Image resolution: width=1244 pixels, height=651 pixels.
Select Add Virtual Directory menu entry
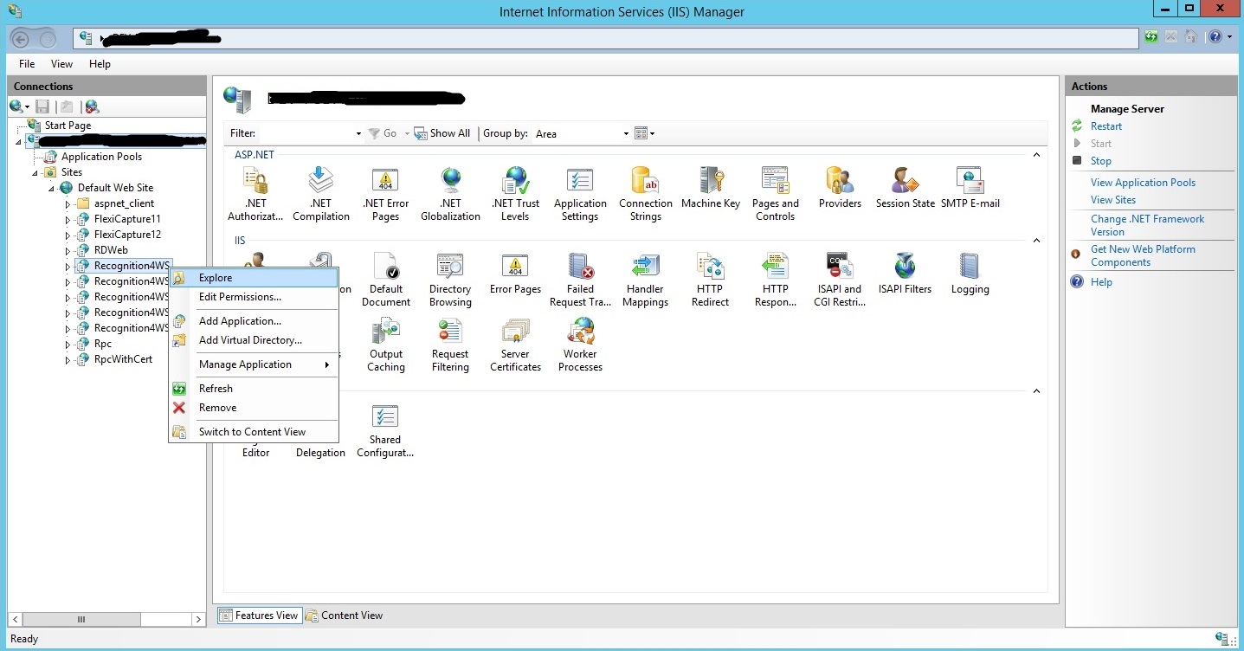point(253,340)
